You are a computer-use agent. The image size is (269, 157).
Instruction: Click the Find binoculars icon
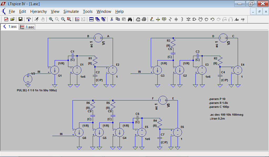coord(130,19)
